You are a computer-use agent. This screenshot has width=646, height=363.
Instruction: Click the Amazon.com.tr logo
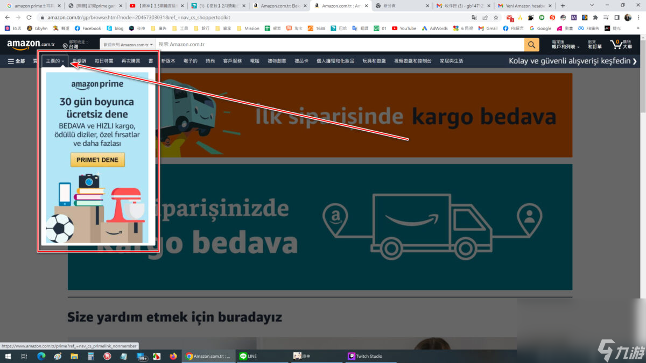[x=31, y=45]
